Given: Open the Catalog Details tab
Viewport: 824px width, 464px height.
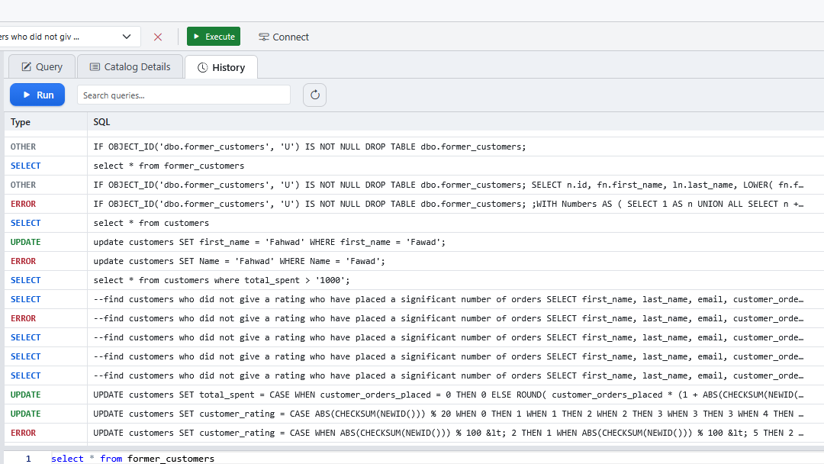Looking at the screenshot, I should click(x=130, y=66).
